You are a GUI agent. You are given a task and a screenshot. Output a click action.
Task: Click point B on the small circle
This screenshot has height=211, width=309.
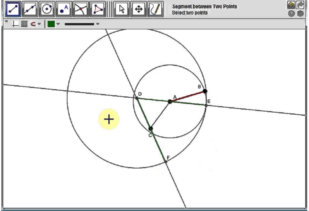(205, 91)
